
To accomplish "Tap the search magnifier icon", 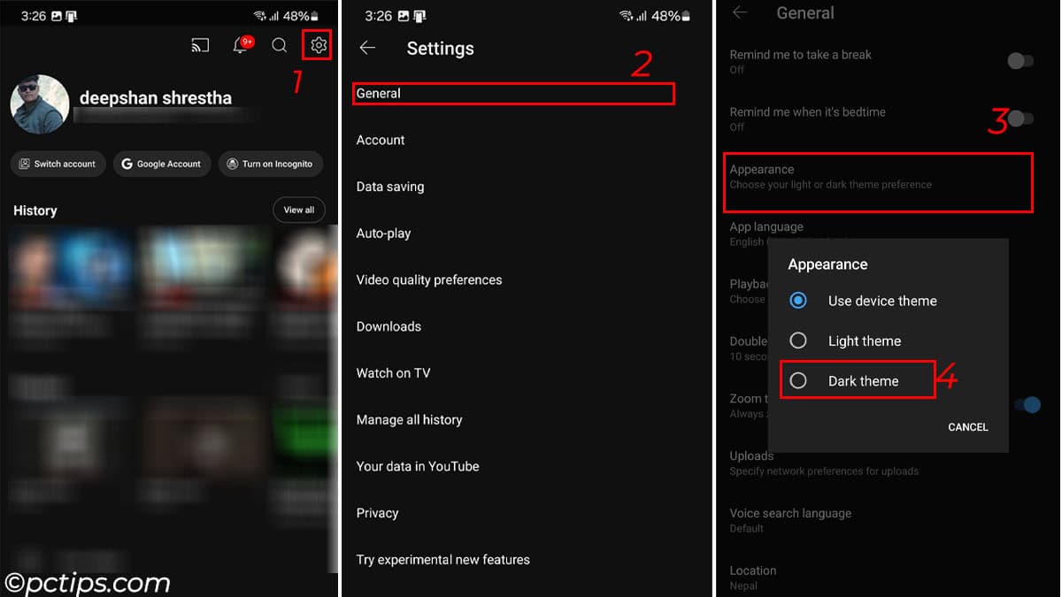I will click(279, 45).
